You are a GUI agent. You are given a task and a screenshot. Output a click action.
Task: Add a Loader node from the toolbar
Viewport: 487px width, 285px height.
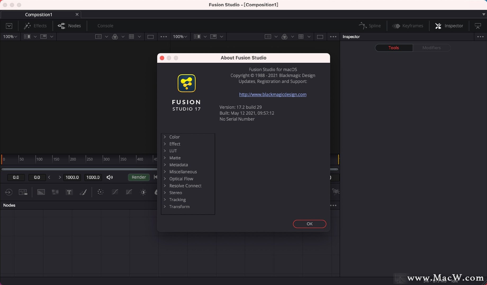pyautogui.click(x=9, y=192)
